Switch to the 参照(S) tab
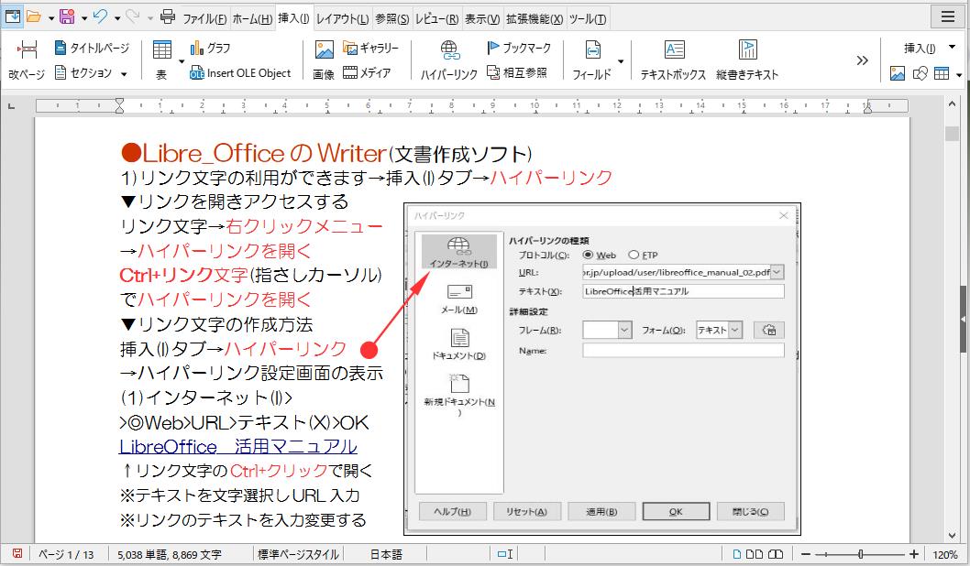Image resolution: width=970 pixels, height=566 pixels. click(392, 18)
